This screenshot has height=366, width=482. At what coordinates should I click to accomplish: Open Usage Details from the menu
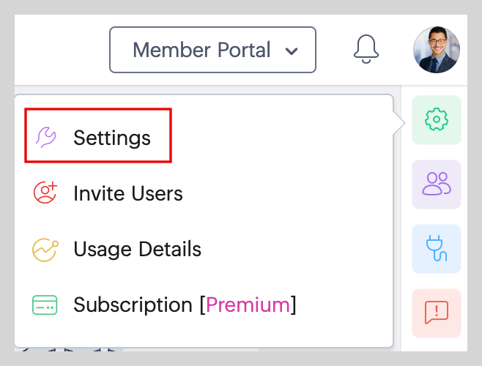click(x=137, y=249)
